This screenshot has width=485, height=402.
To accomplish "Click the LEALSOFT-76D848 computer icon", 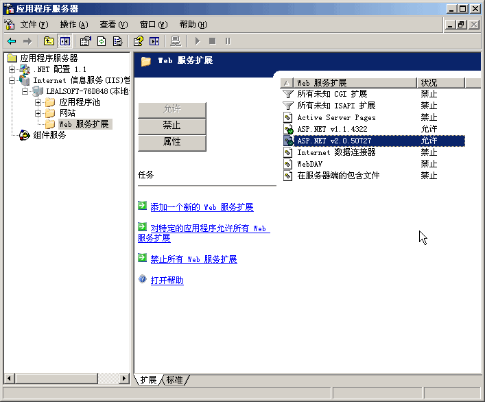I will point(38,91).
